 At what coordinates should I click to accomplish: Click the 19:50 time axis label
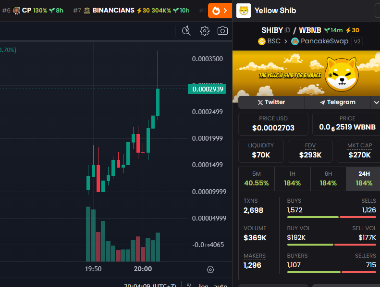point(93,269)
